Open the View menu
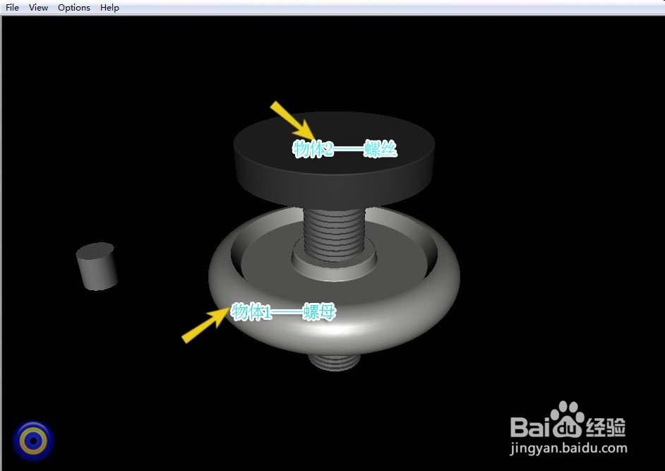Viewport: 665px width, 471px height. click(38, 8)
